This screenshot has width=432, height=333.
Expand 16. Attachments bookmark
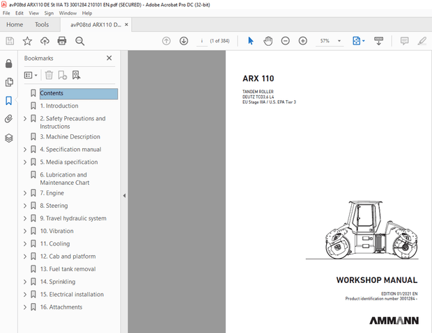click(25, 307)
